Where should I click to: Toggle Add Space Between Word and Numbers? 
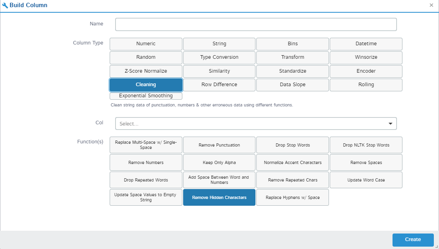tap(219, 180)
